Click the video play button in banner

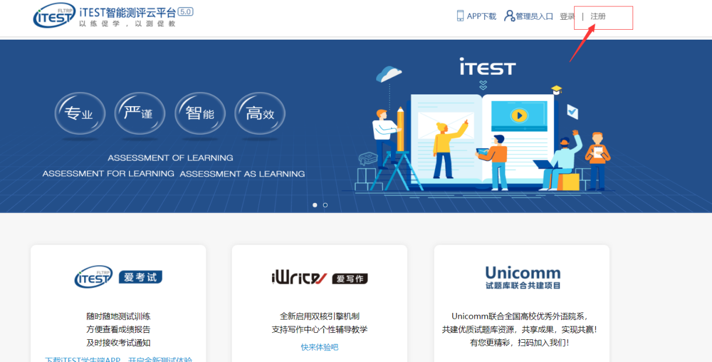tap(518, 115)
